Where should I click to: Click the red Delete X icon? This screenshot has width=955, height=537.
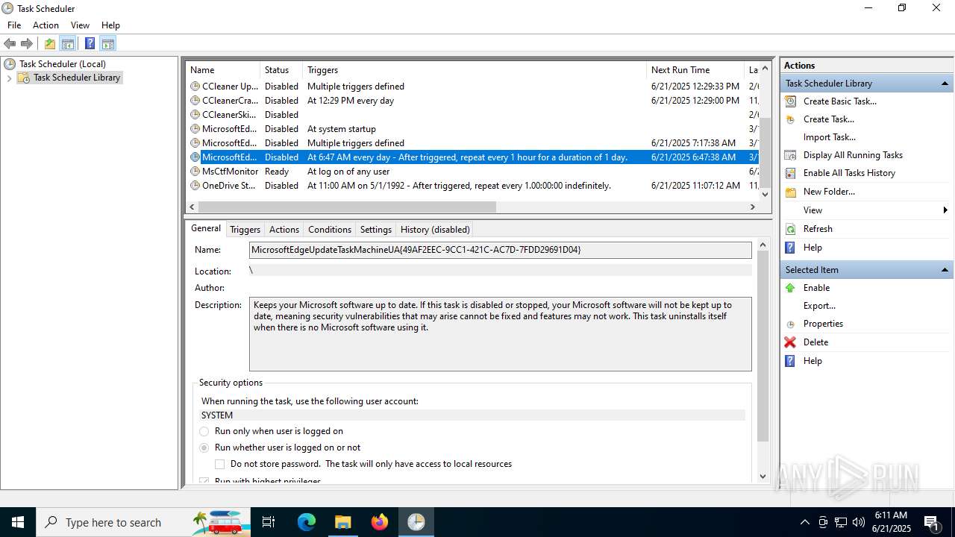[x=790, y=342]
